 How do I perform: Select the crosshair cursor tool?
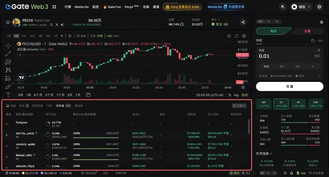[8, 45]
